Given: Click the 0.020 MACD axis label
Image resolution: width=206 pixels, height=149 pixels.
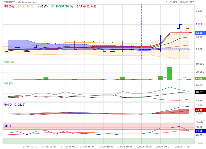Looking at the screenshot, I should pos(199,106).
